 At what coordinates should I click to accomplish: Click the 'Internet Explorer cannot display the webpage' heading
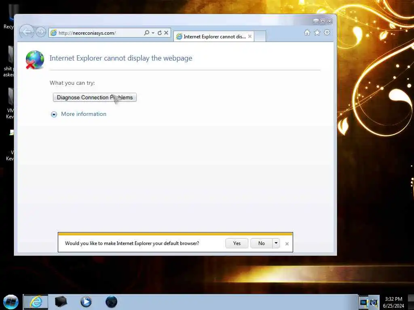pyautogui.click(x=121, y=58)
